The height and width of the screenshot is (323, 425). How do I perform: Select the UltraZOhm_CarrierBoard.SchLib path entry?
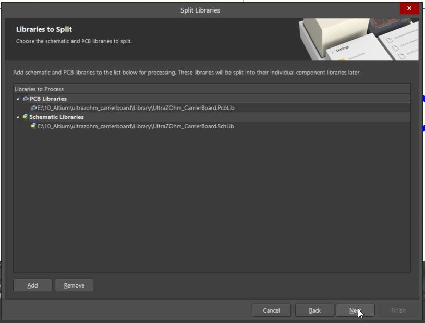[136, 126]
